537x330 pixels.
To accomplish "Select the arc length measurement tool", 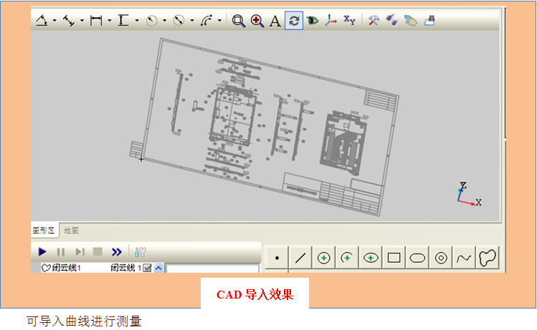I will (206, 21).
